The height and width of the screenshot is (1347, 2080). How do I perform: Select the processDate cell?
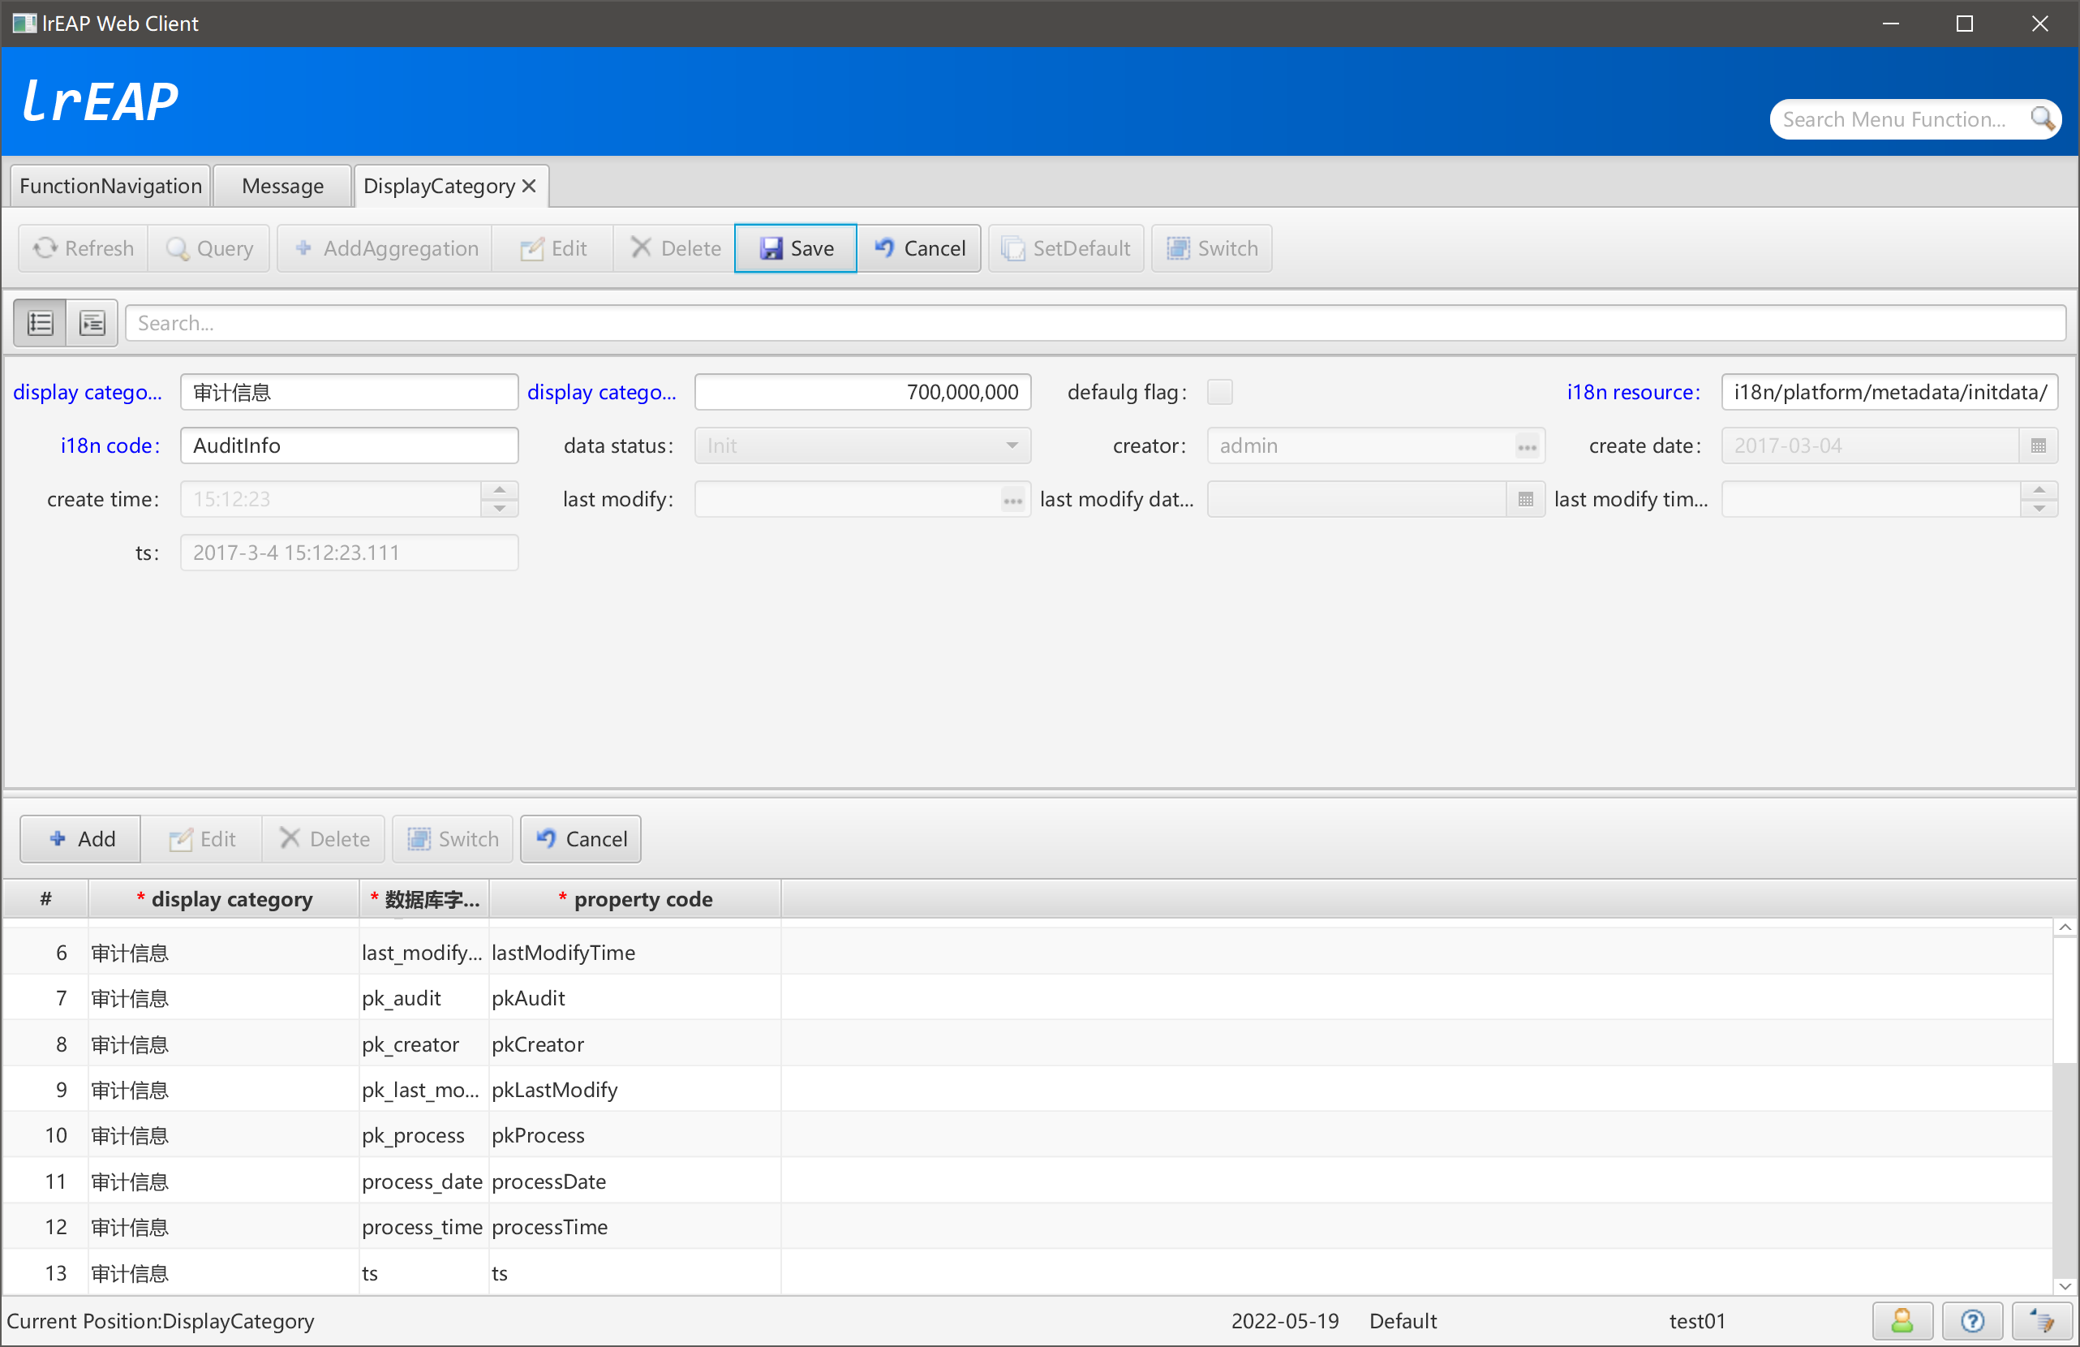point(634,1181)
